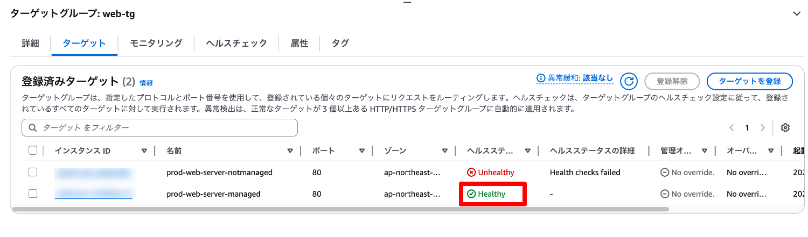Click the Healthy status text

(x=491, y=194)
